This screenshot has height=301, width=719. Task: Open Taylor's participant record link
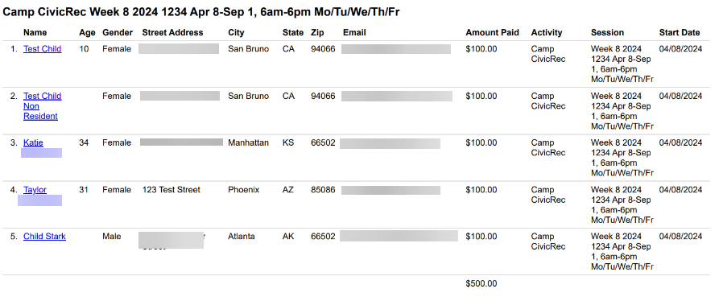click(35, 190)
